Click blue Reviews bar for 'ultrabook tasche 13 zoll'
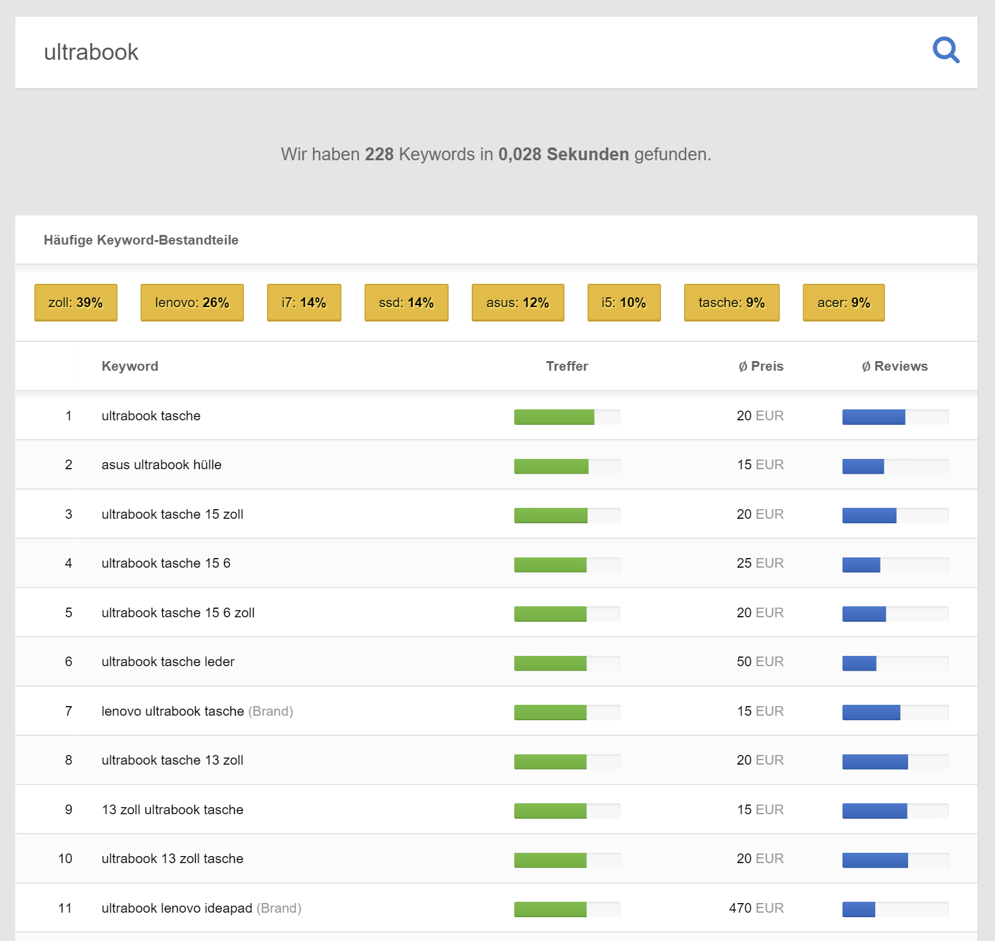The width and height of the screenshot is (995, 941). click(875, 762)
